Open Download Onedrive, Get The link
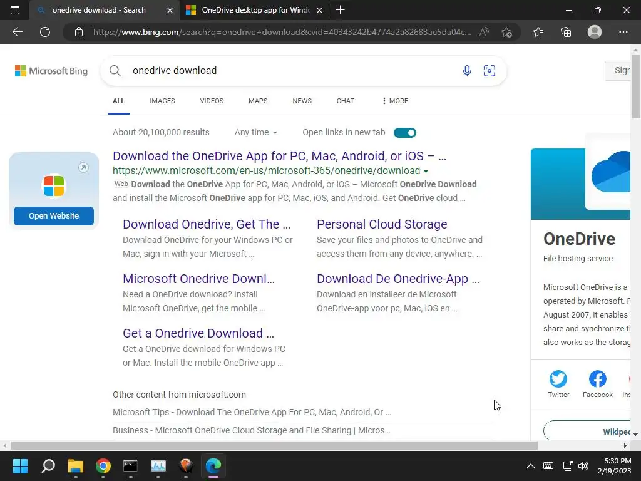 (207, 224)
